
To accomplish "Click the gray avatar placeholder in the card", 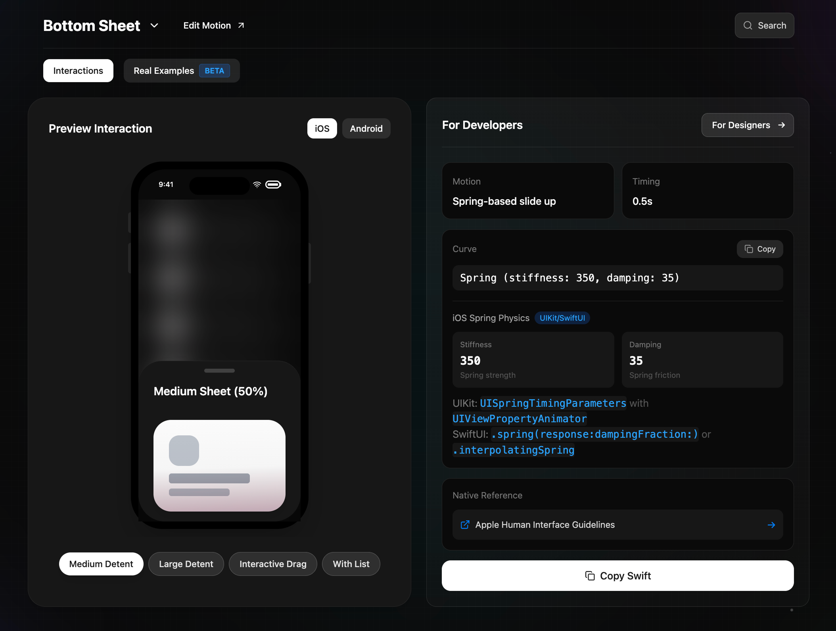I will click(x=184, y=450).
